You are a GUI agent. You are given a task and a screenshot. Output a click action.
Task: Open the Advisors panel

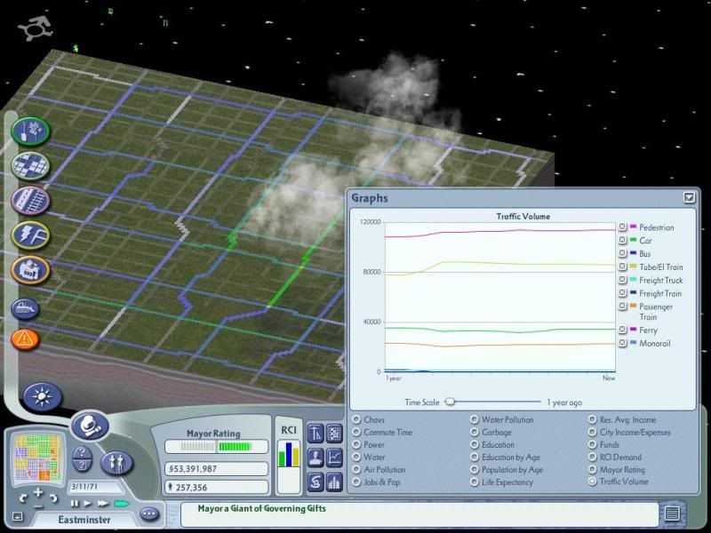pos(316,457)
